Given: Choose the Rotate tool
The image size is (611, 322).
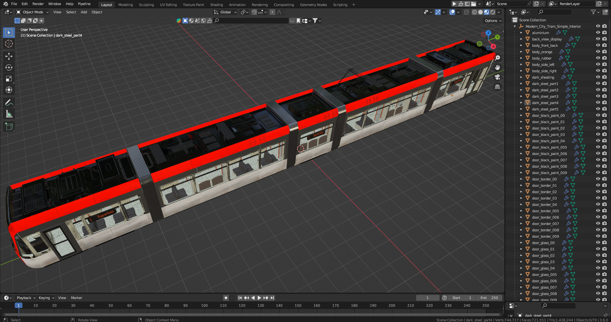Looking at the screenshot, I should (x=9, y=67).
